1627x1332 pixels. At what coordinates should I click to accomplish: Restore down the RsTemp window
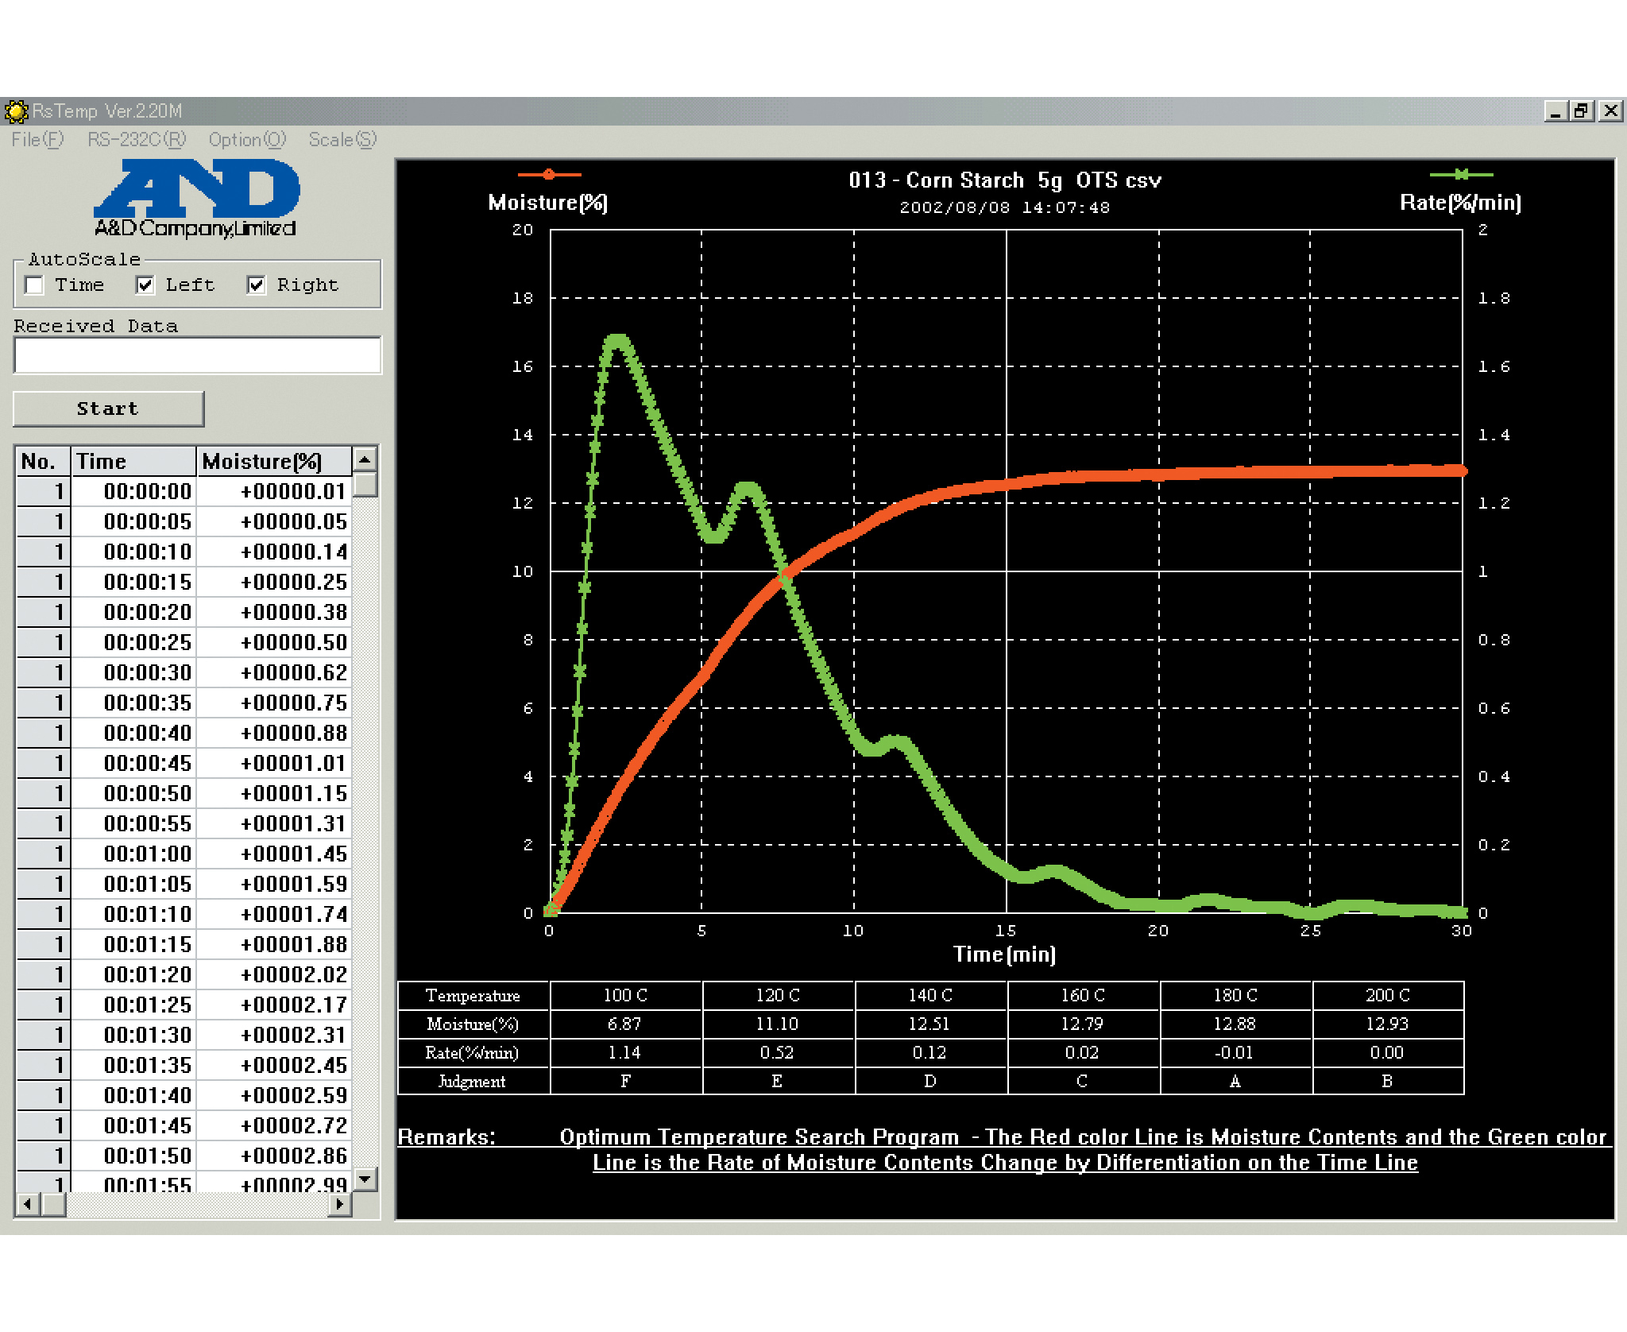pos(1581,111)
